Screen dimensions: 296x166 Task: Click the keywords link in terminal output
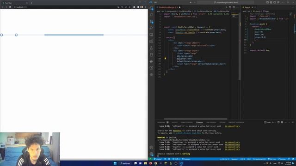tap(177, 130)
